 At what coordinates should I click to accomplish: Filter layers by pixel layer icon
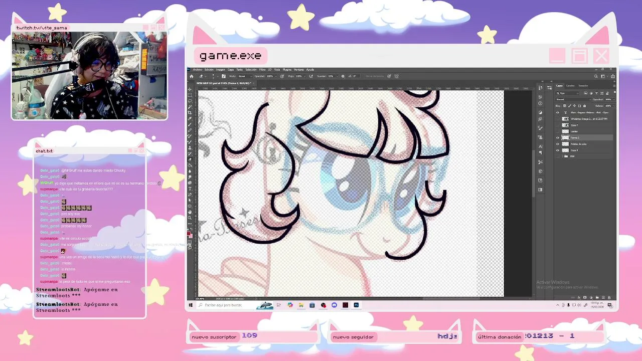(585, 93)
